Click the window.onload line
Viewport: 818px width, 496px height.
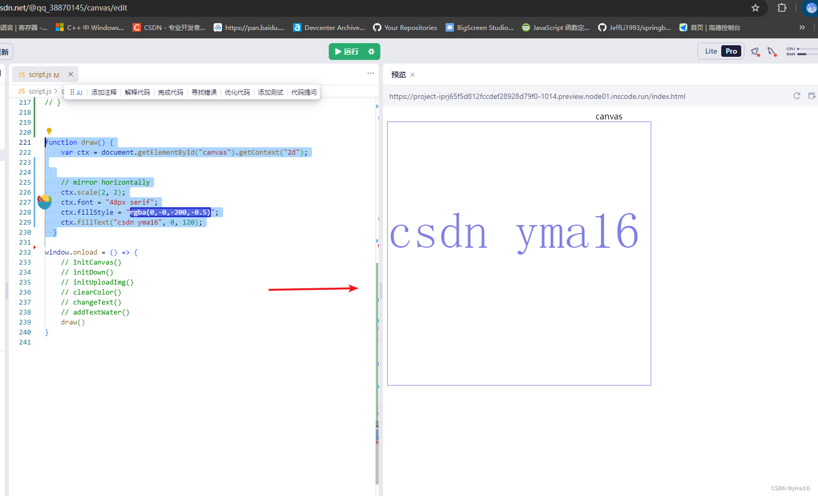pos(91,252)
